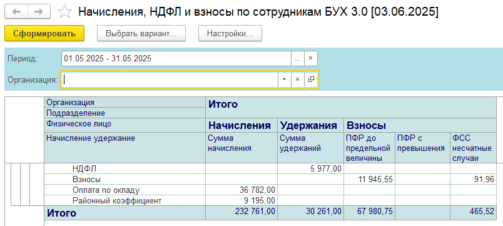Click into the Период date range field
The width and height of the screenshot is (503, 226).
tap(176, 59)
